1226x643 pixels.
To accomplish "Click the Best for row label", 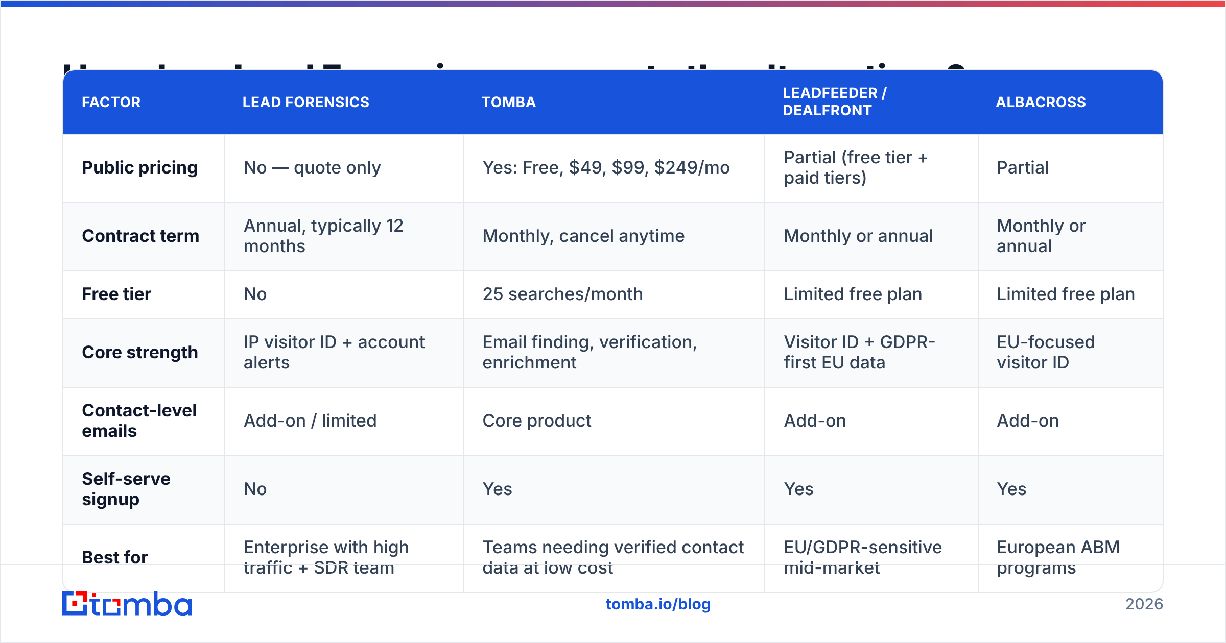I will pos(115,557).
